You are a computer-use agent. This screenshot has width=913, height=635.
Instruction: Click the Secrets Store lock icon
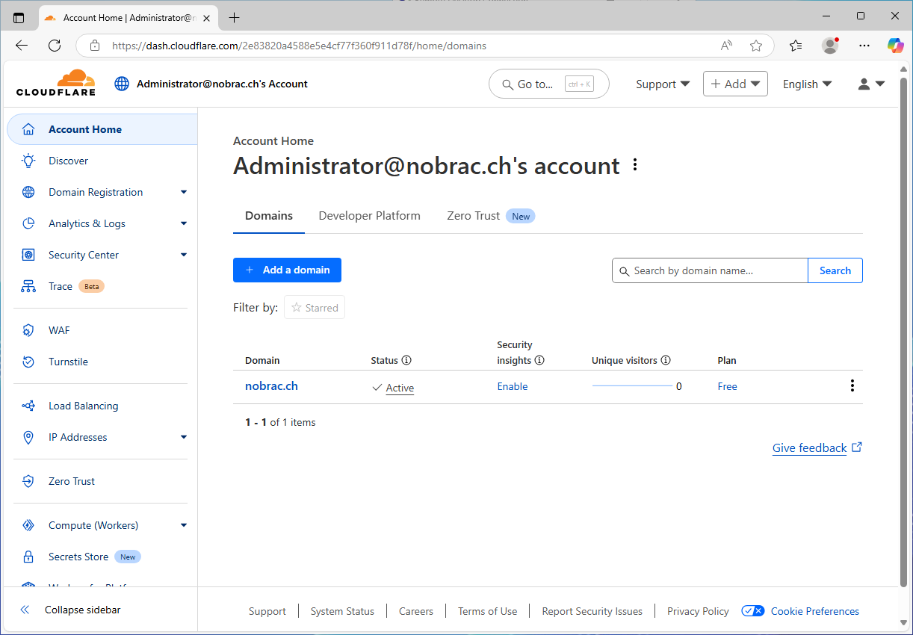28,557
